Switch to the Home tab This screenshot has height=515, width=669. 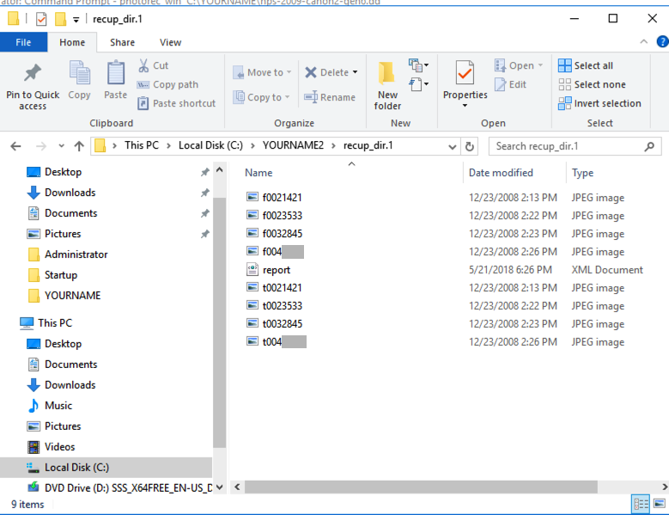coord(72,42)
